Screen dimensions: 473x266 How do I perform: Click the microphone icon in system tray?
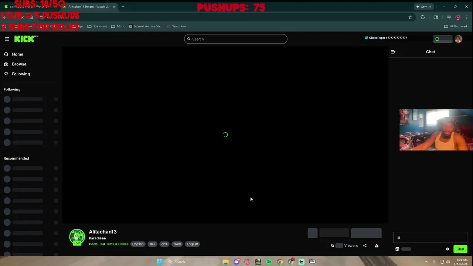pyautogui.click(x=434, y=262)
